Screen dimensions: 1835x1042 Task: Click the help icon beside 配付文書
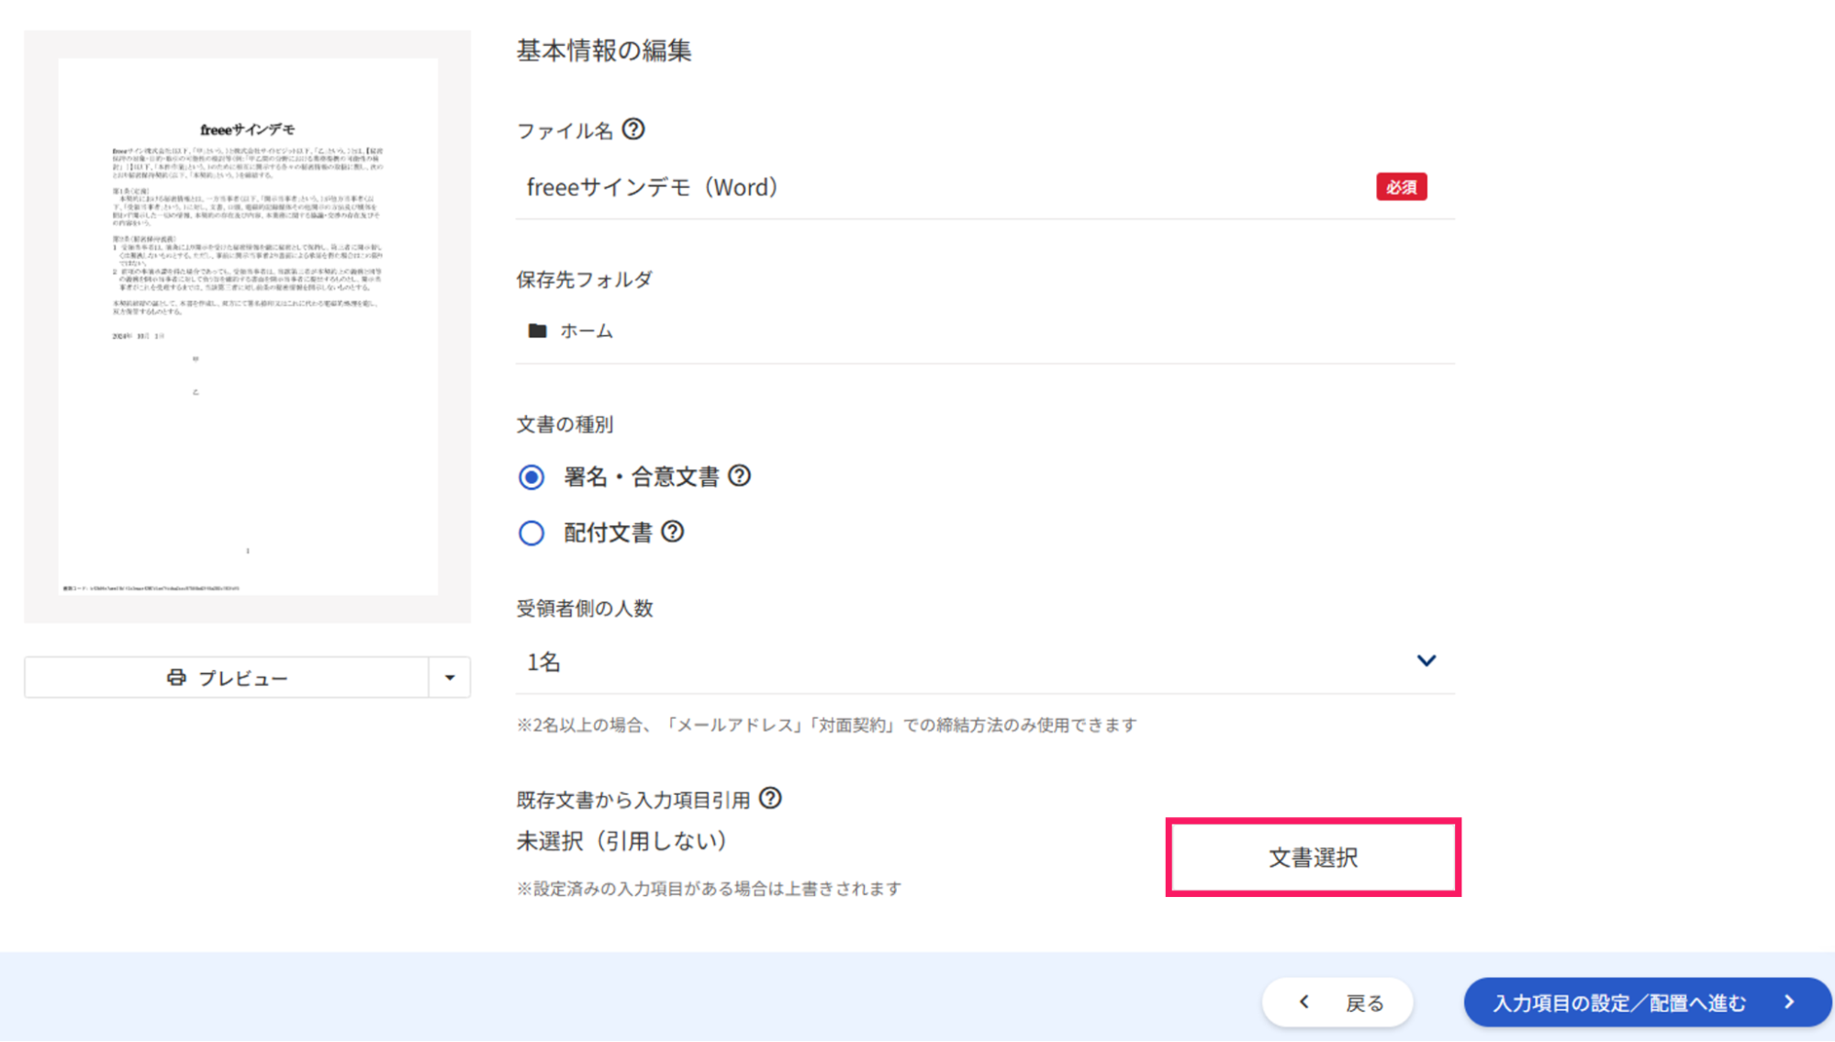(x=673, y=532)
